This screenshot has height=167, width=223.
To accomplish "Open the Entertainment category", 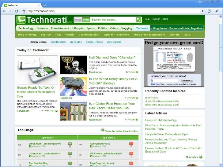I will pyautogui.click(x=60, y=28).
